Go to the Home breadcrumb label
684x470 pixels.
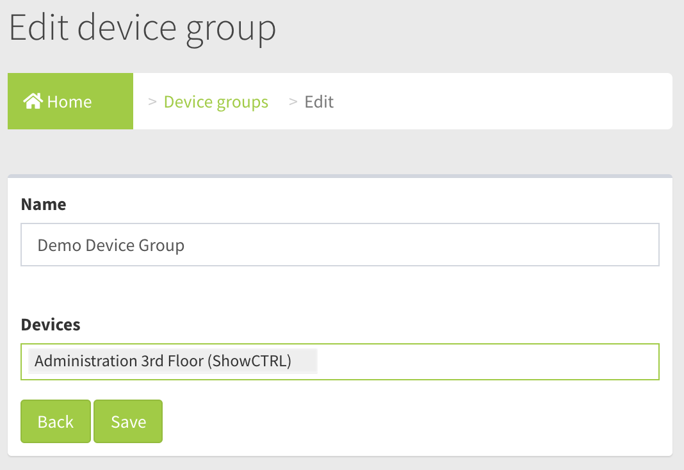69,102
